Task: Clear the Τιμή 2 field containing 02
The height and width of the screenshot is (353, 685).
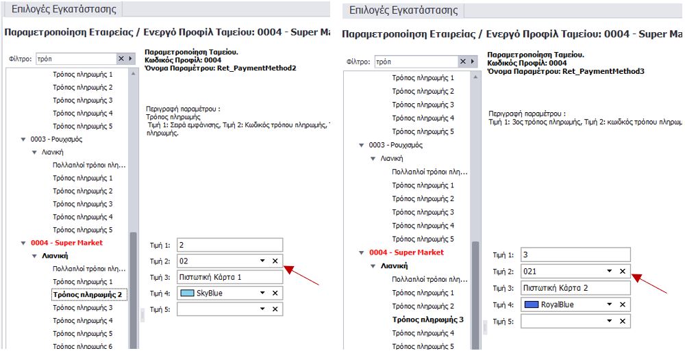Action: pos(275,261)
